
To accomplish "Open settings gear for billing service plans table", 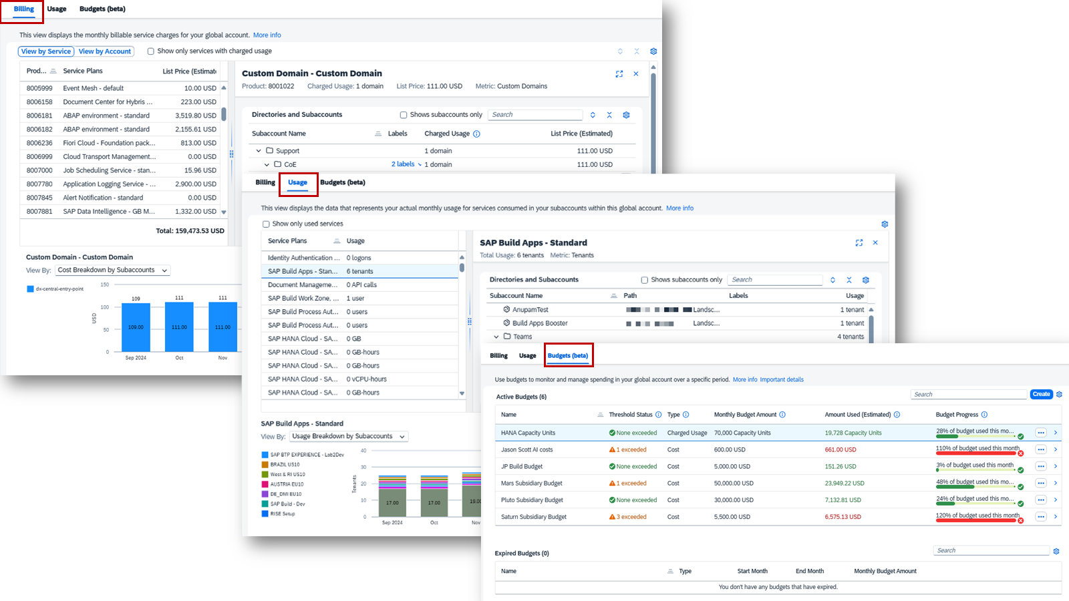I will [x=653, y=51].
